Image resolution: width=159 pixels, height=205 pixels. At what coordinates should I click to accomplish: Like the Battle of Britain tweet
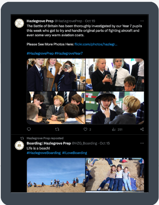tap(85, 129)
